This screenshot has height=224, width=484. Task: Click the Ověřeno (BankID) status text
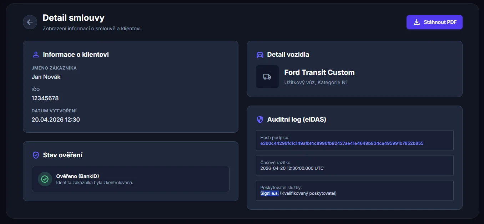(x=77, y=176)
